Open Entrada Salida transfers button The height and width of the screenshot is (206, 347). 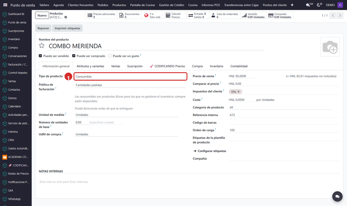pyautogui.click(x=198, y=15)
